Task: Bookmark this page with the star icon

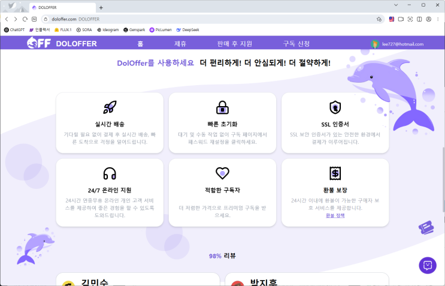Action: (379, 19)
